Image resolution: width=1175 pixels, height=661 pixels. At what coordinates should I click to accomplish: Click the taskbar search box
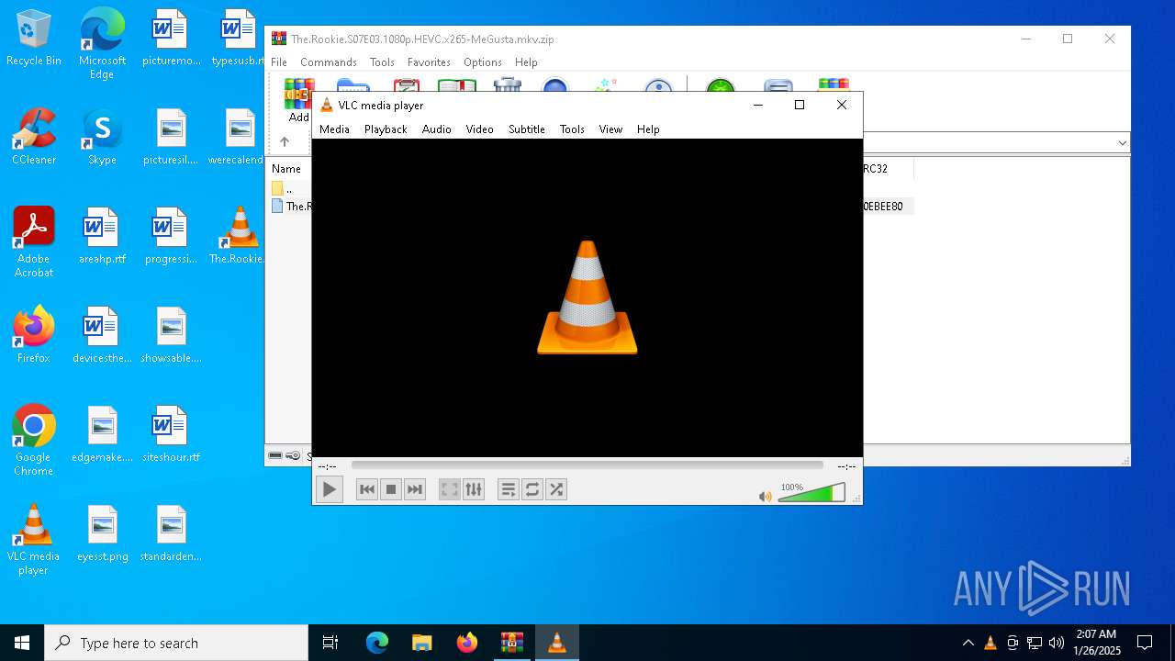[176, 643]
